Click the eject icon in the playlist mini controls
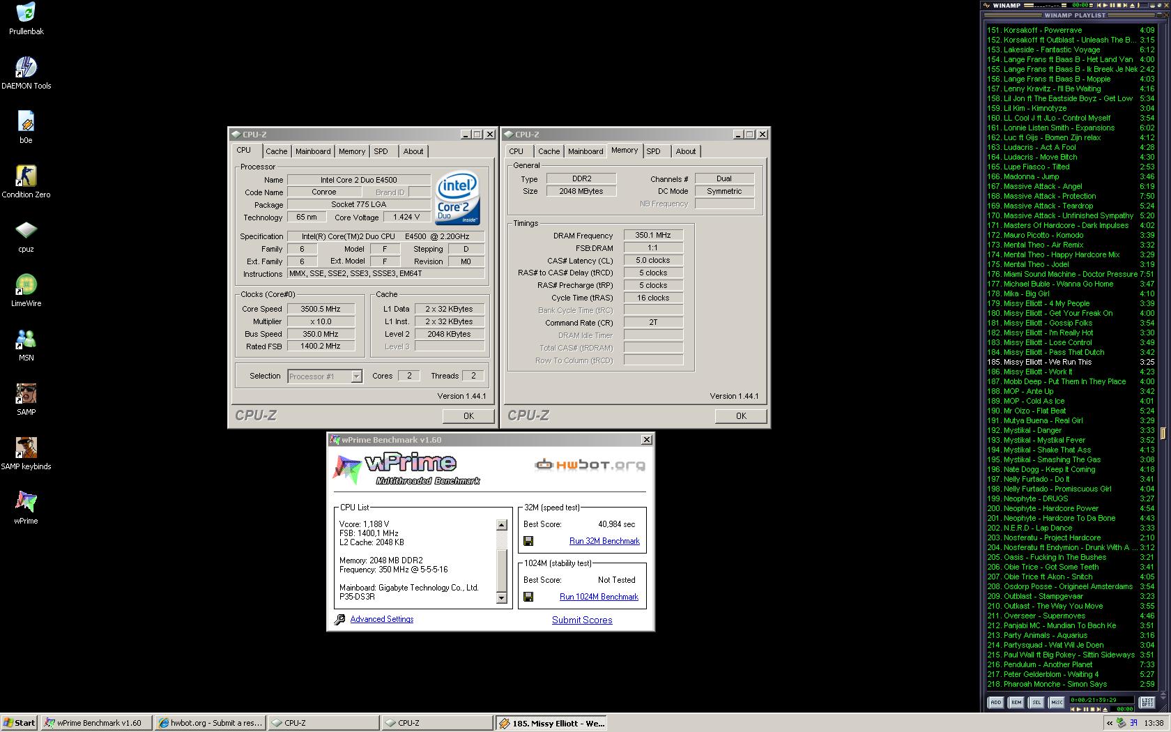1171x732 pixels. click(x=1105, y=709)
